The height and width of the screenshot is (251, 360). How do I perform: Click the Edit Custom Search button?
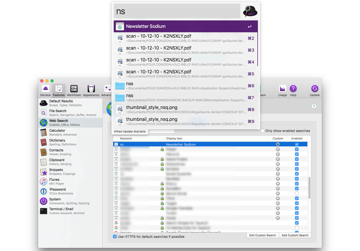tap(262, 235)
